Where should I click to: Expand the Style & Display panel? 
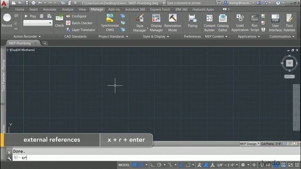[x=156, y=37]
